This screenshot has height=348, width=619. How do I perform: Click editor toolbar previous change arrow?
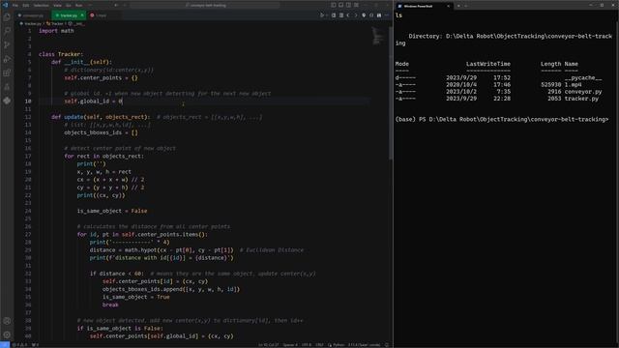click(348, 15)
